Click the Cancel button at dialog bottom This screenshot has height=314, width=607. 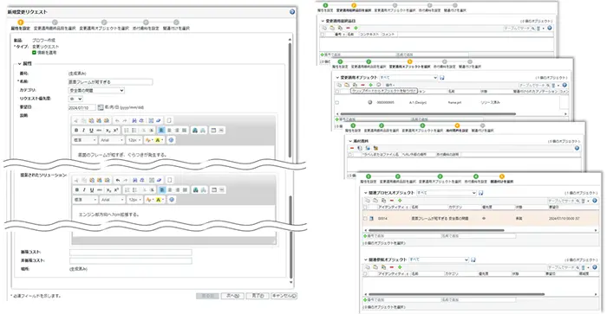pos(284,296)
